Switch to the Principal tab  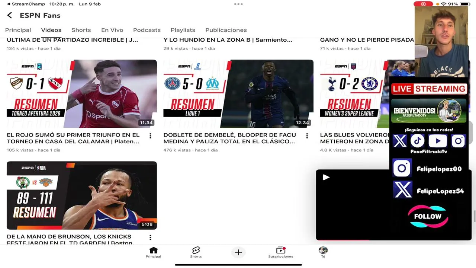point(18,30)
